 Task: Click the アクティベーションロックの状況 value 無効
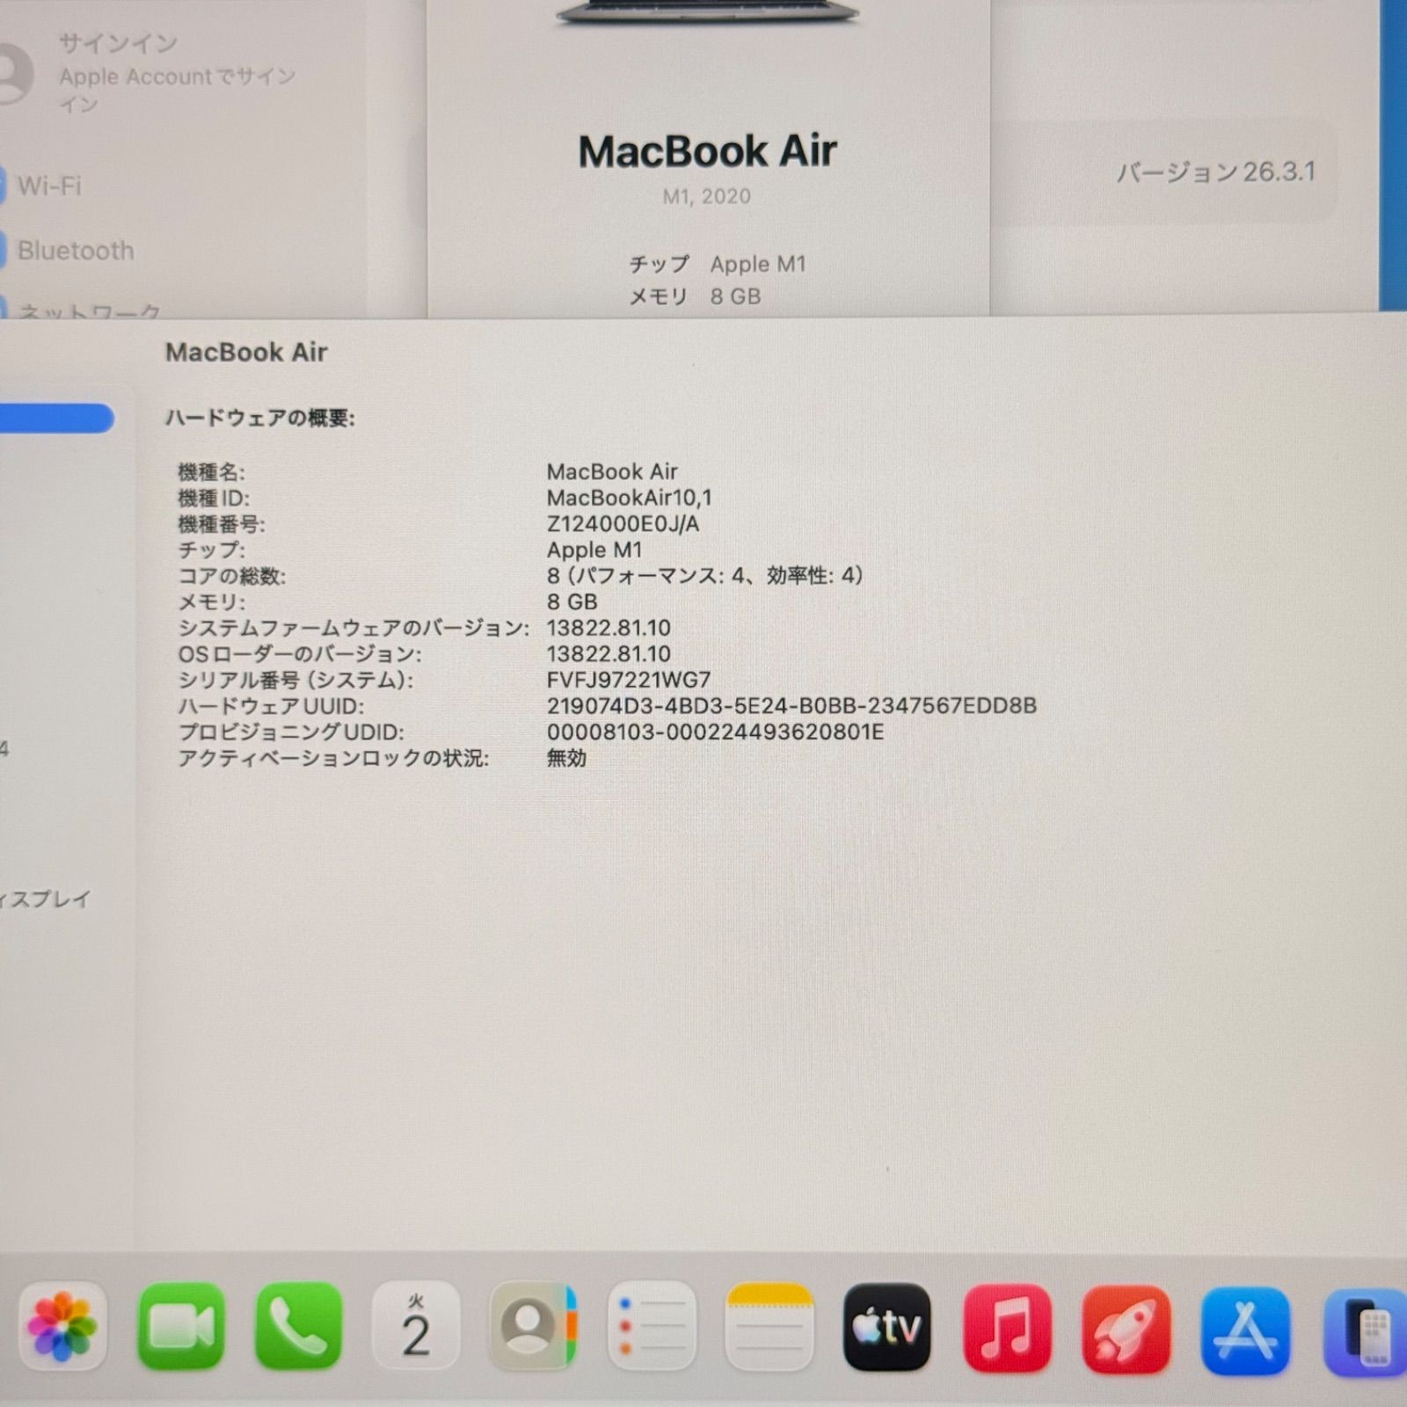(x=566, y=758)
